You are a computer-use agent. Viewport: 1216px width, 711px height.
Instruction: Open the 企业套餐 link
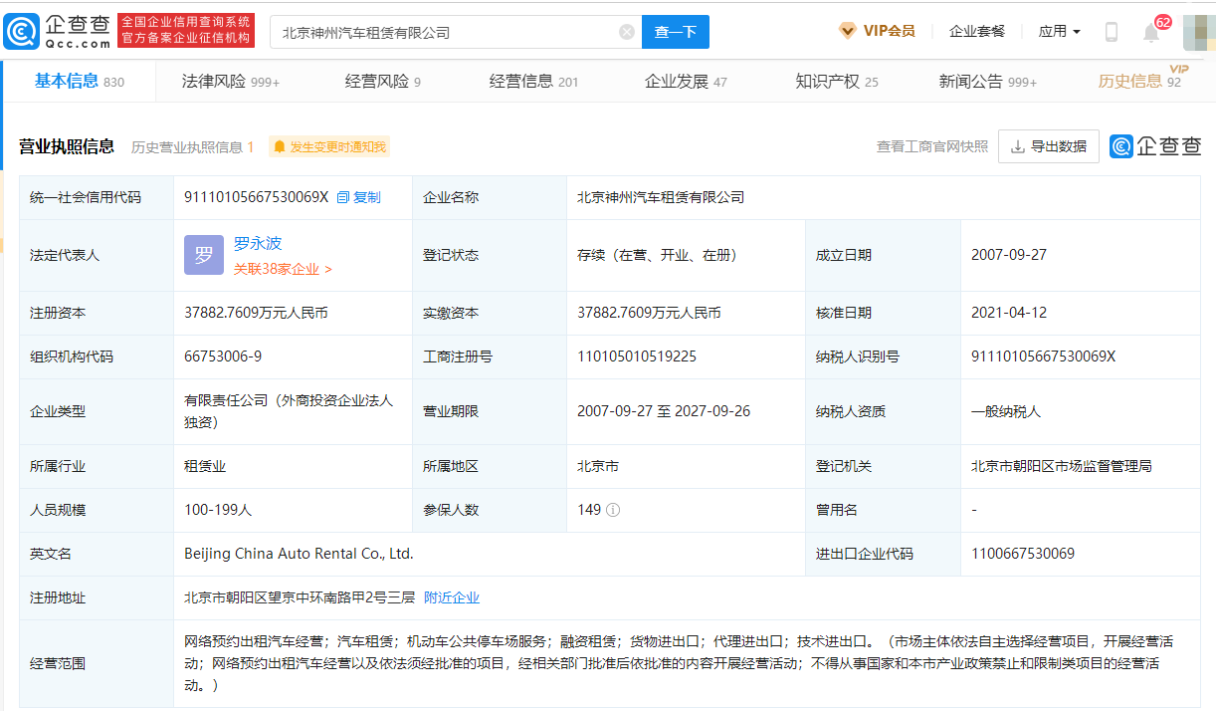pos(977,31)
